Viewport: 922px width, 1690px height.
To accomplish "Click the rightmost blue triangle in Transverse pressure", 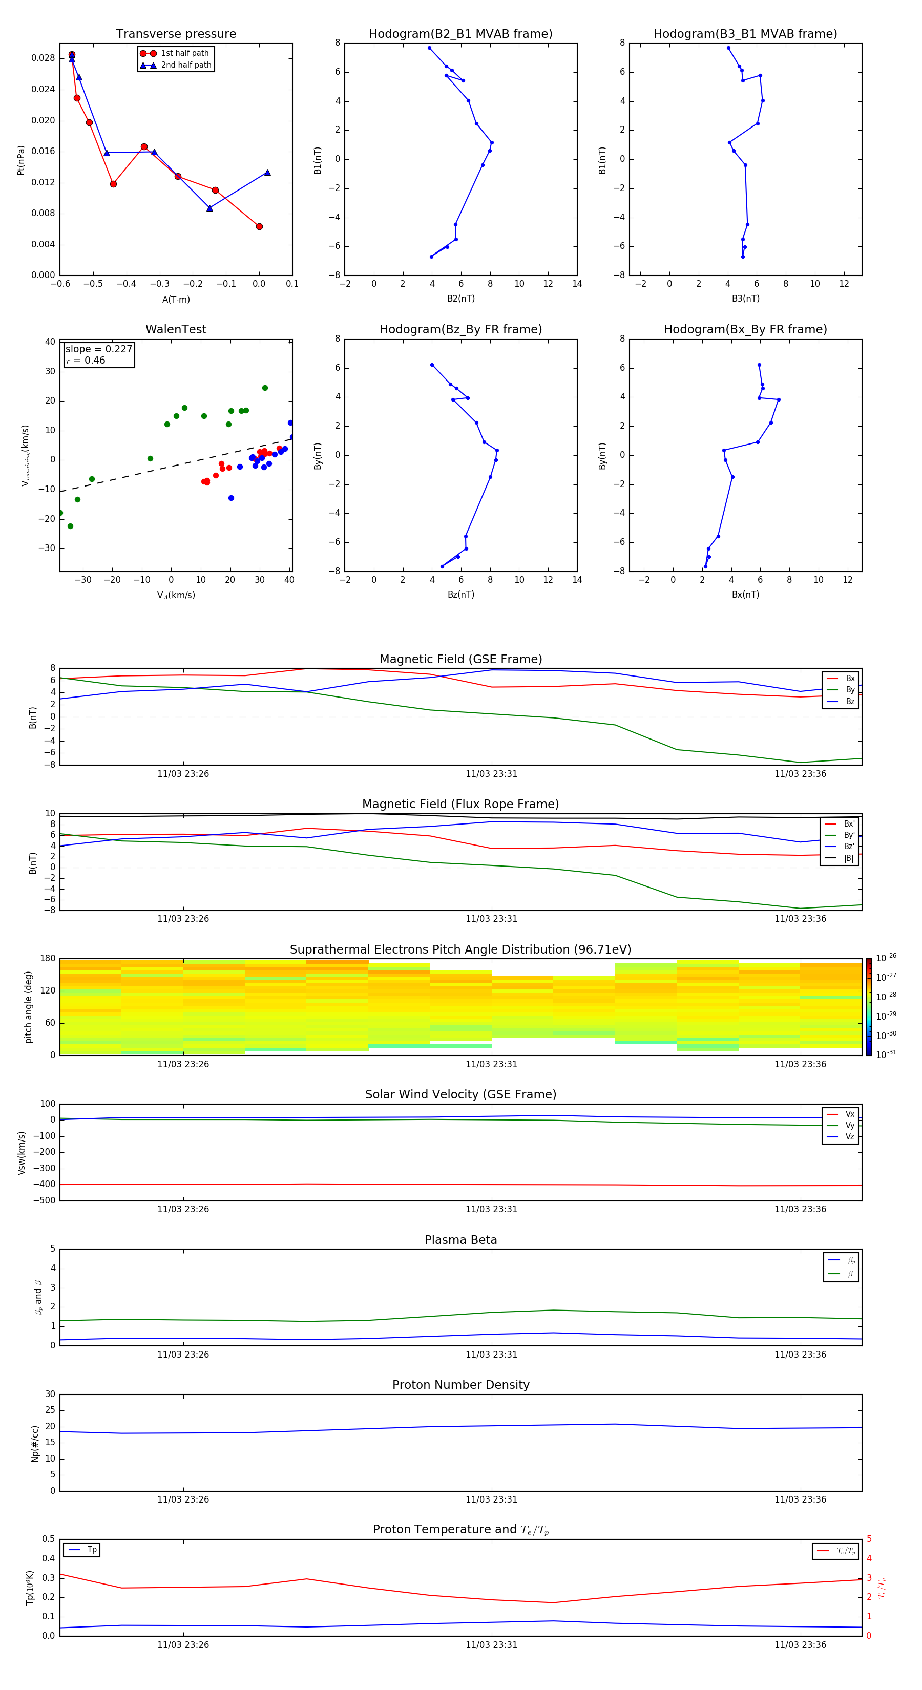I will pos(267,173).
